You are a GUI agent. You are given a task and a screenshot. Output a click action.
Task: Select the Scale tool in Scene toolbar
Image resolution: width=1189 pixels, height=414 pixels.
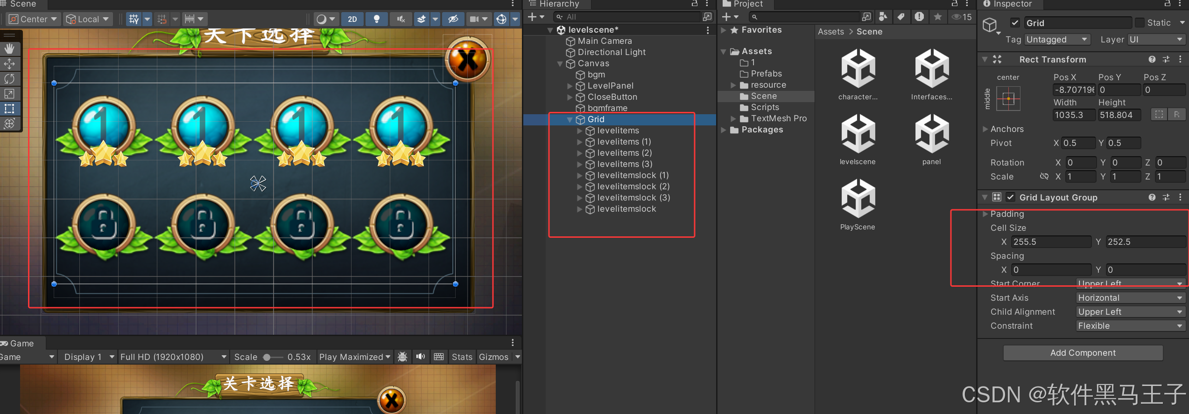9,93
